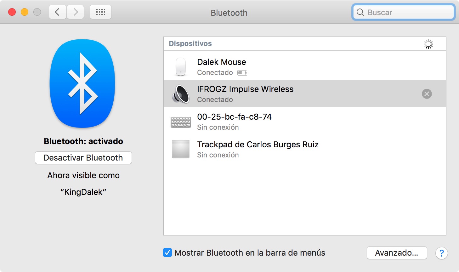Click Conectado status under IFROGZ Impulse Wireless

pos(215,100)
